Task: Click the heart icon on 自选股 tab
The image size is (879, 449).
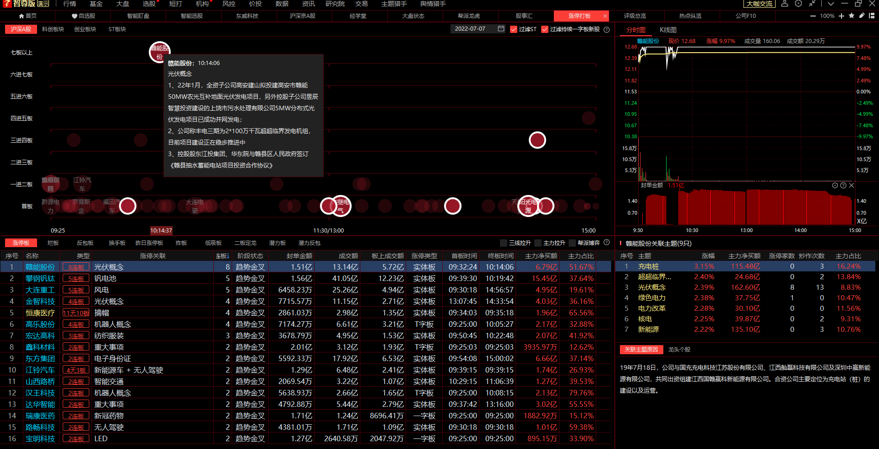Action: pyautogui.click(x=75, y=16)
